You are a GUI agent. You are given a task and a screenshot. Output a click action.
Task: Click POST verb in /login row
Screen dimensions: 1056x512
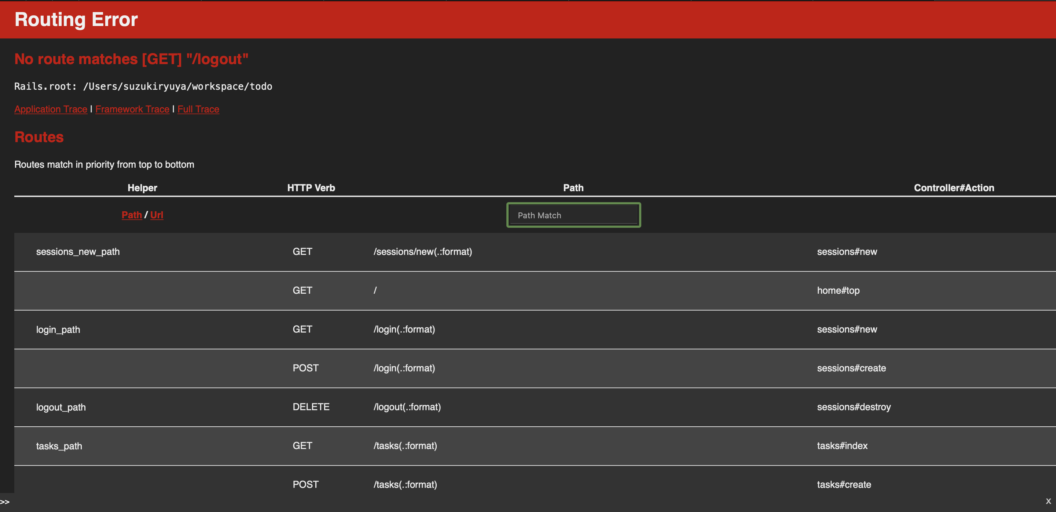point(306,368)
